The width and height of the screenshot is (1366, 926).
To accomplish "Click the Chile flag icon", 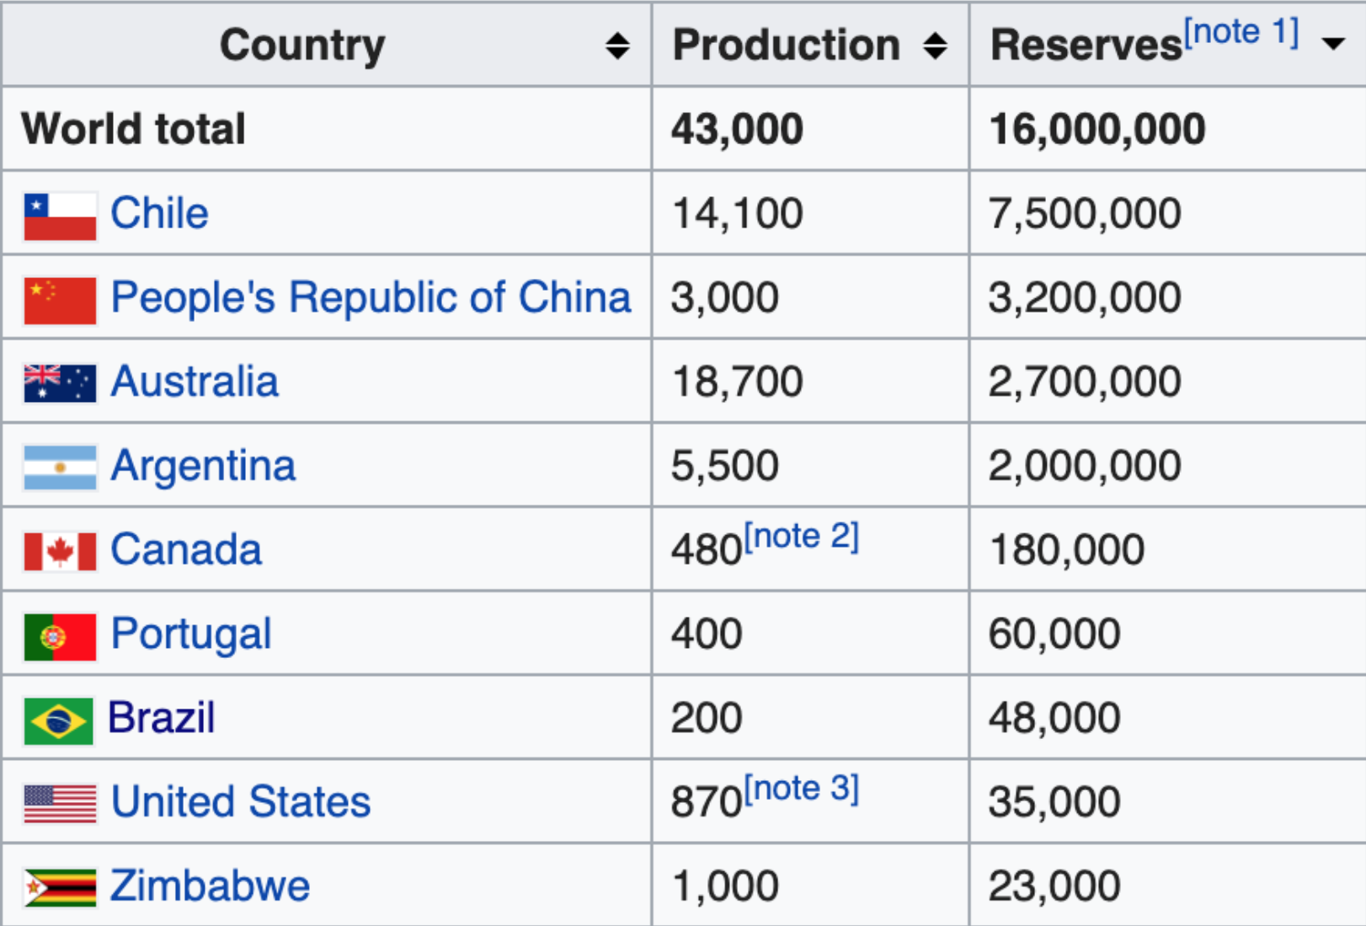I will point(60,217).
